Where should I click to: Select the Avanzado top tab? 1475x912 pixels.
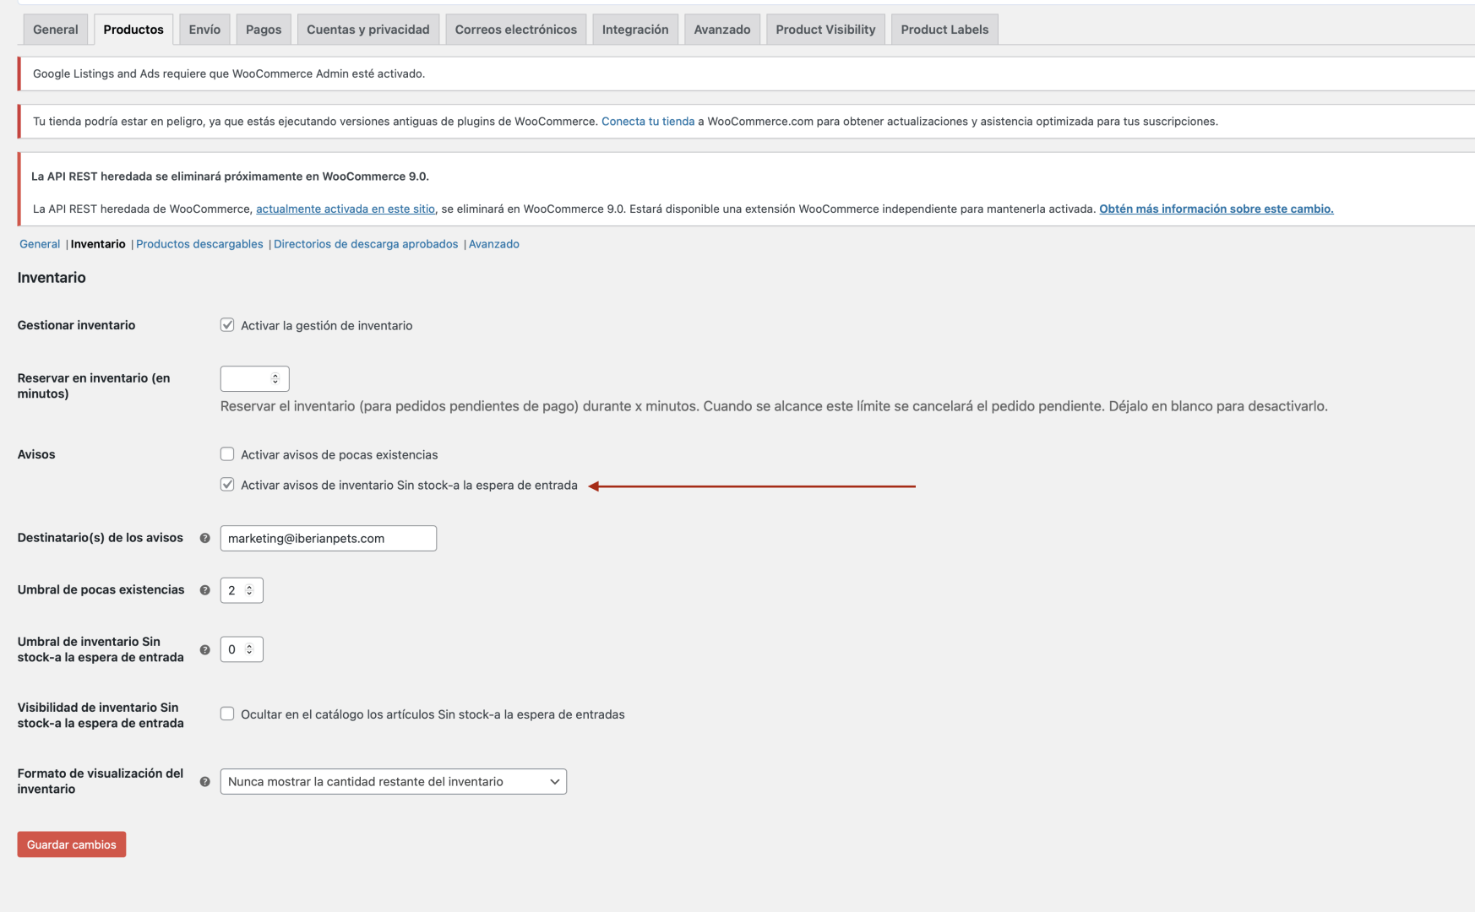pyautogui.click(x=722, y=30)
